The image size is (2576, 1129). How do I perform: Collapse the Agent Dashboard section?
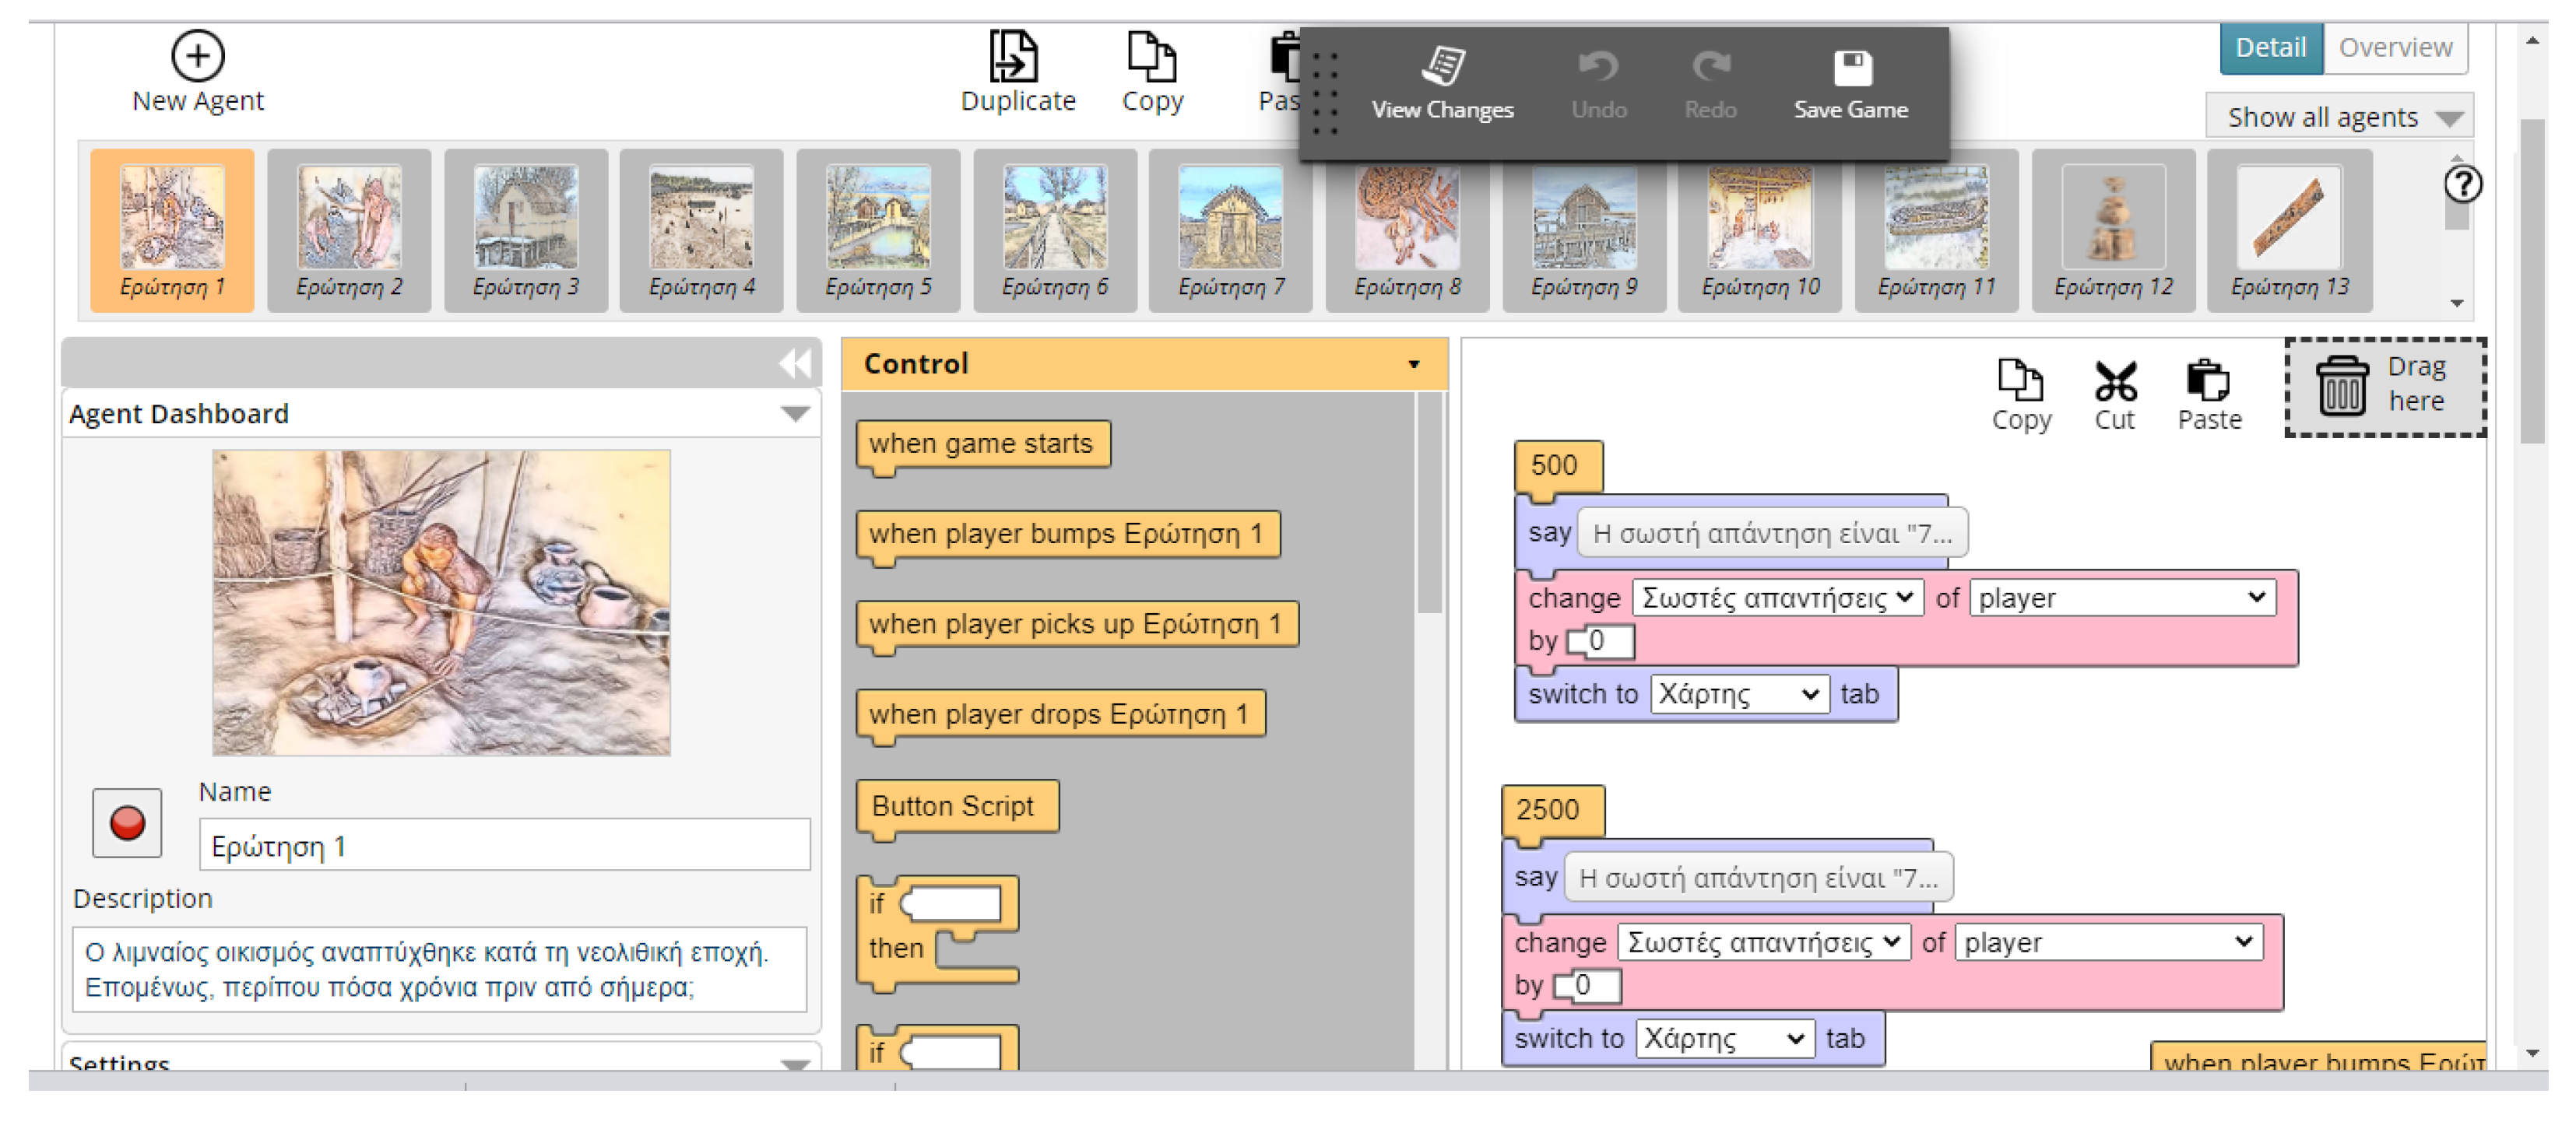[795, 415]
